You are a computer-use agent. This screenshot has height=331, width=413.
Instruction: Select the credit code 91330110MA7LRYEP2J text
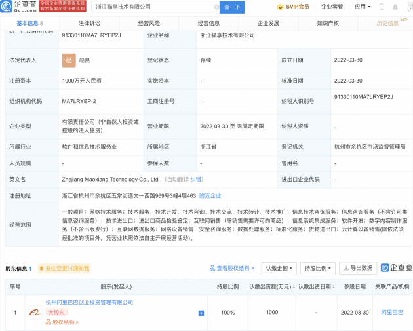point(91,35)
